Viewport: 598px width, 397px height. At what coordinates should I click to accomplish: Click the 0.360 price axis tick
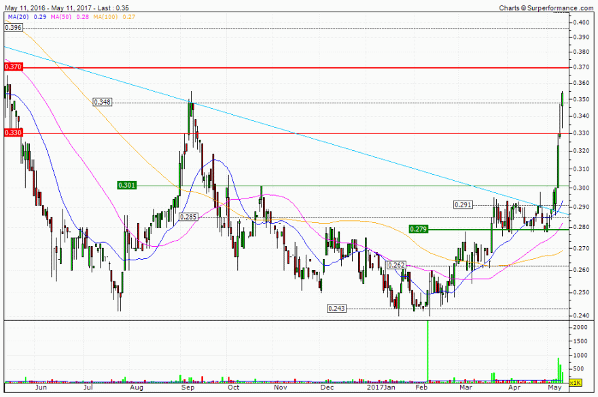pos(581,83)
